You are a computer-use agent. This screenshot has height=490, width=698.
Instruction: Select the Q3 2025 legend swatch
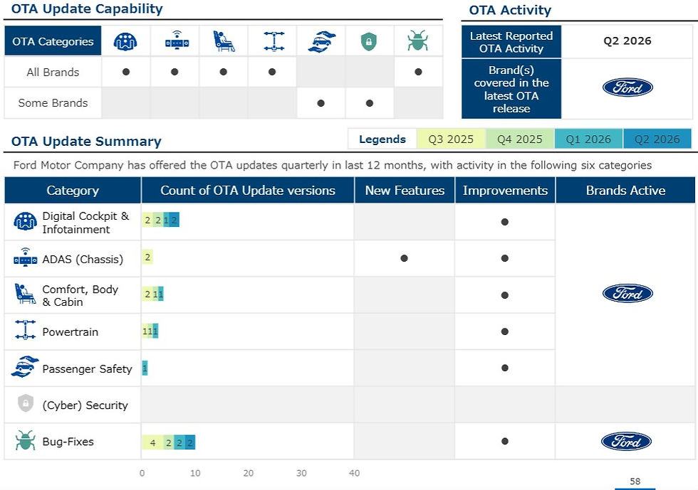[451, 139]
